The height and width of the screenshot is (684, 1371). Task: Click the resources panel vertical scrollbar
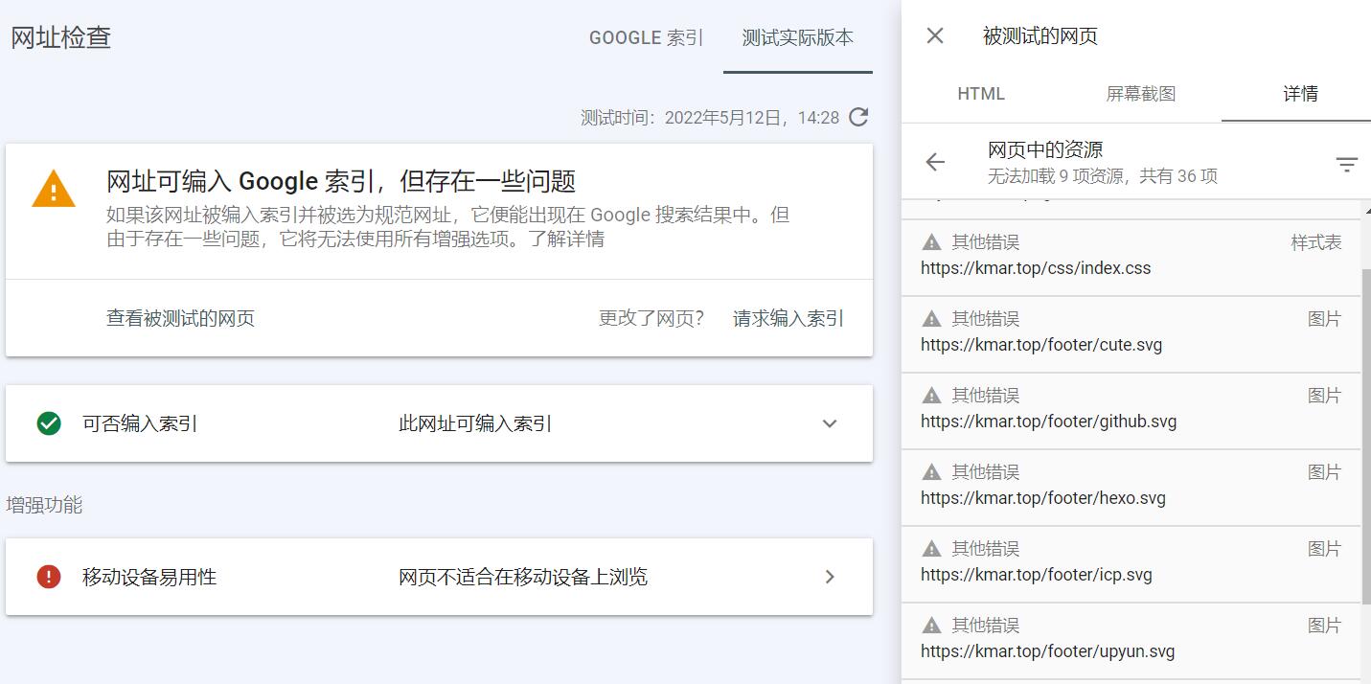point(1365,436)
